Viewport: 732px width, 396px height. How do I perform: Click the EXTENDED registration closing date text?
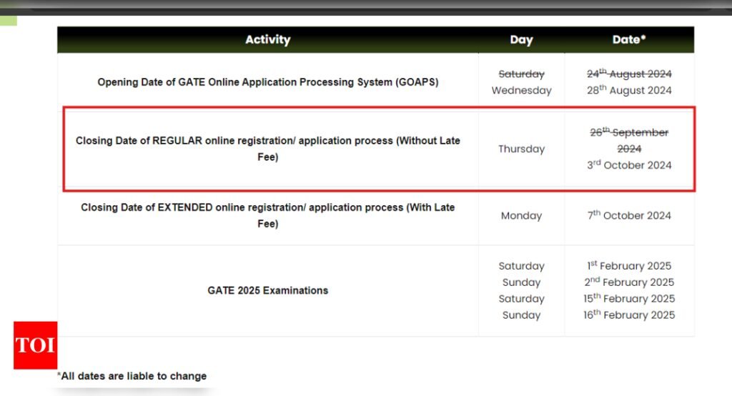[x=268, y=215]
